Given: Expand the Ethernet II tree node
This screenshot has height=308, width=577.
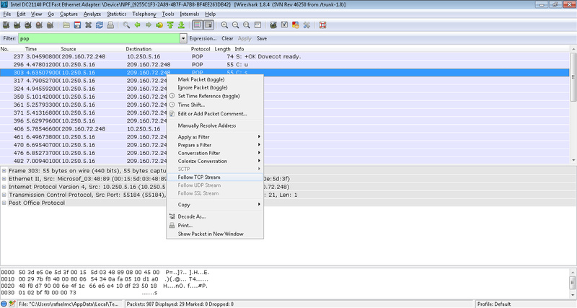Looking at the screenshot, I should pyautogui.click(x=4, y=179).
